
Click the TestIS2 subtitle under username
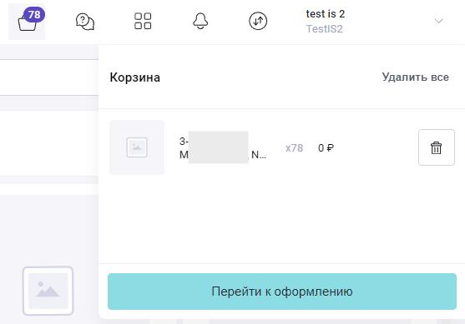coord(324,29)
